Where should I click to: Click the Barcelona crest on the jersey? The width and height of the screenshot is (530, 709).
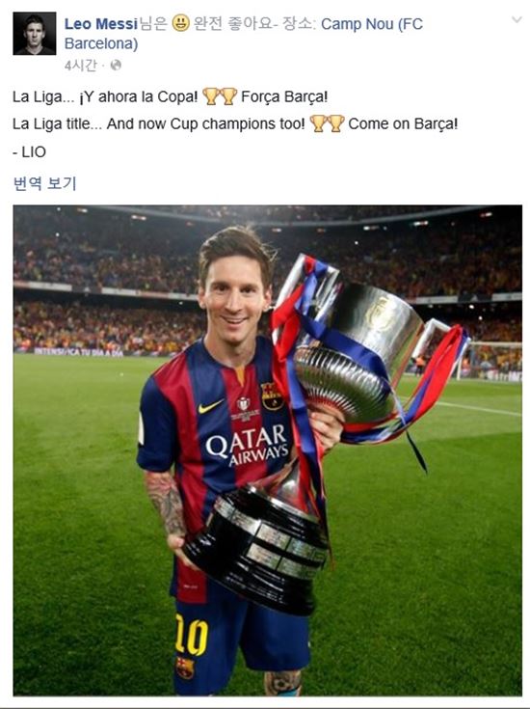click(272, 396)
